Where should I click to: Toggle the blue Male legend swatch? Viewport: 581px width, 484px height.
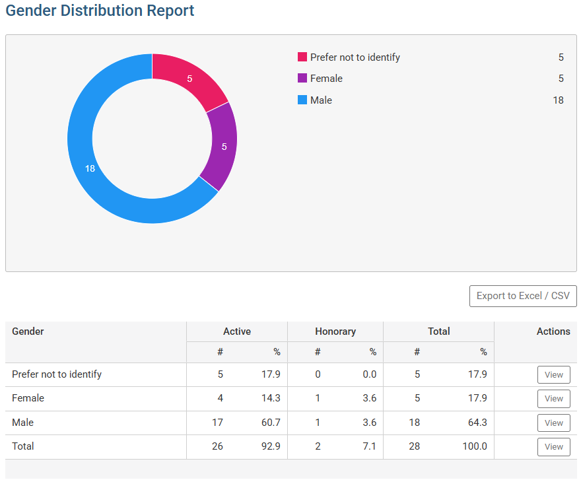pos(302,100)
